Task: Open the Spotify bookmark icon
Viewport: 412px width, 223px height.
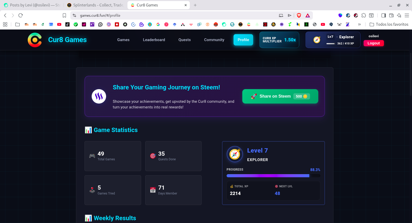Action: pos(282,24)
